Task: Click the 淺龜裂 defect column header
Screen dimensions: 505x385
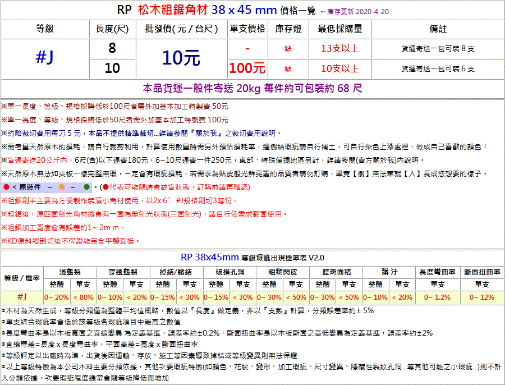Action: click(x=70, y=272)
